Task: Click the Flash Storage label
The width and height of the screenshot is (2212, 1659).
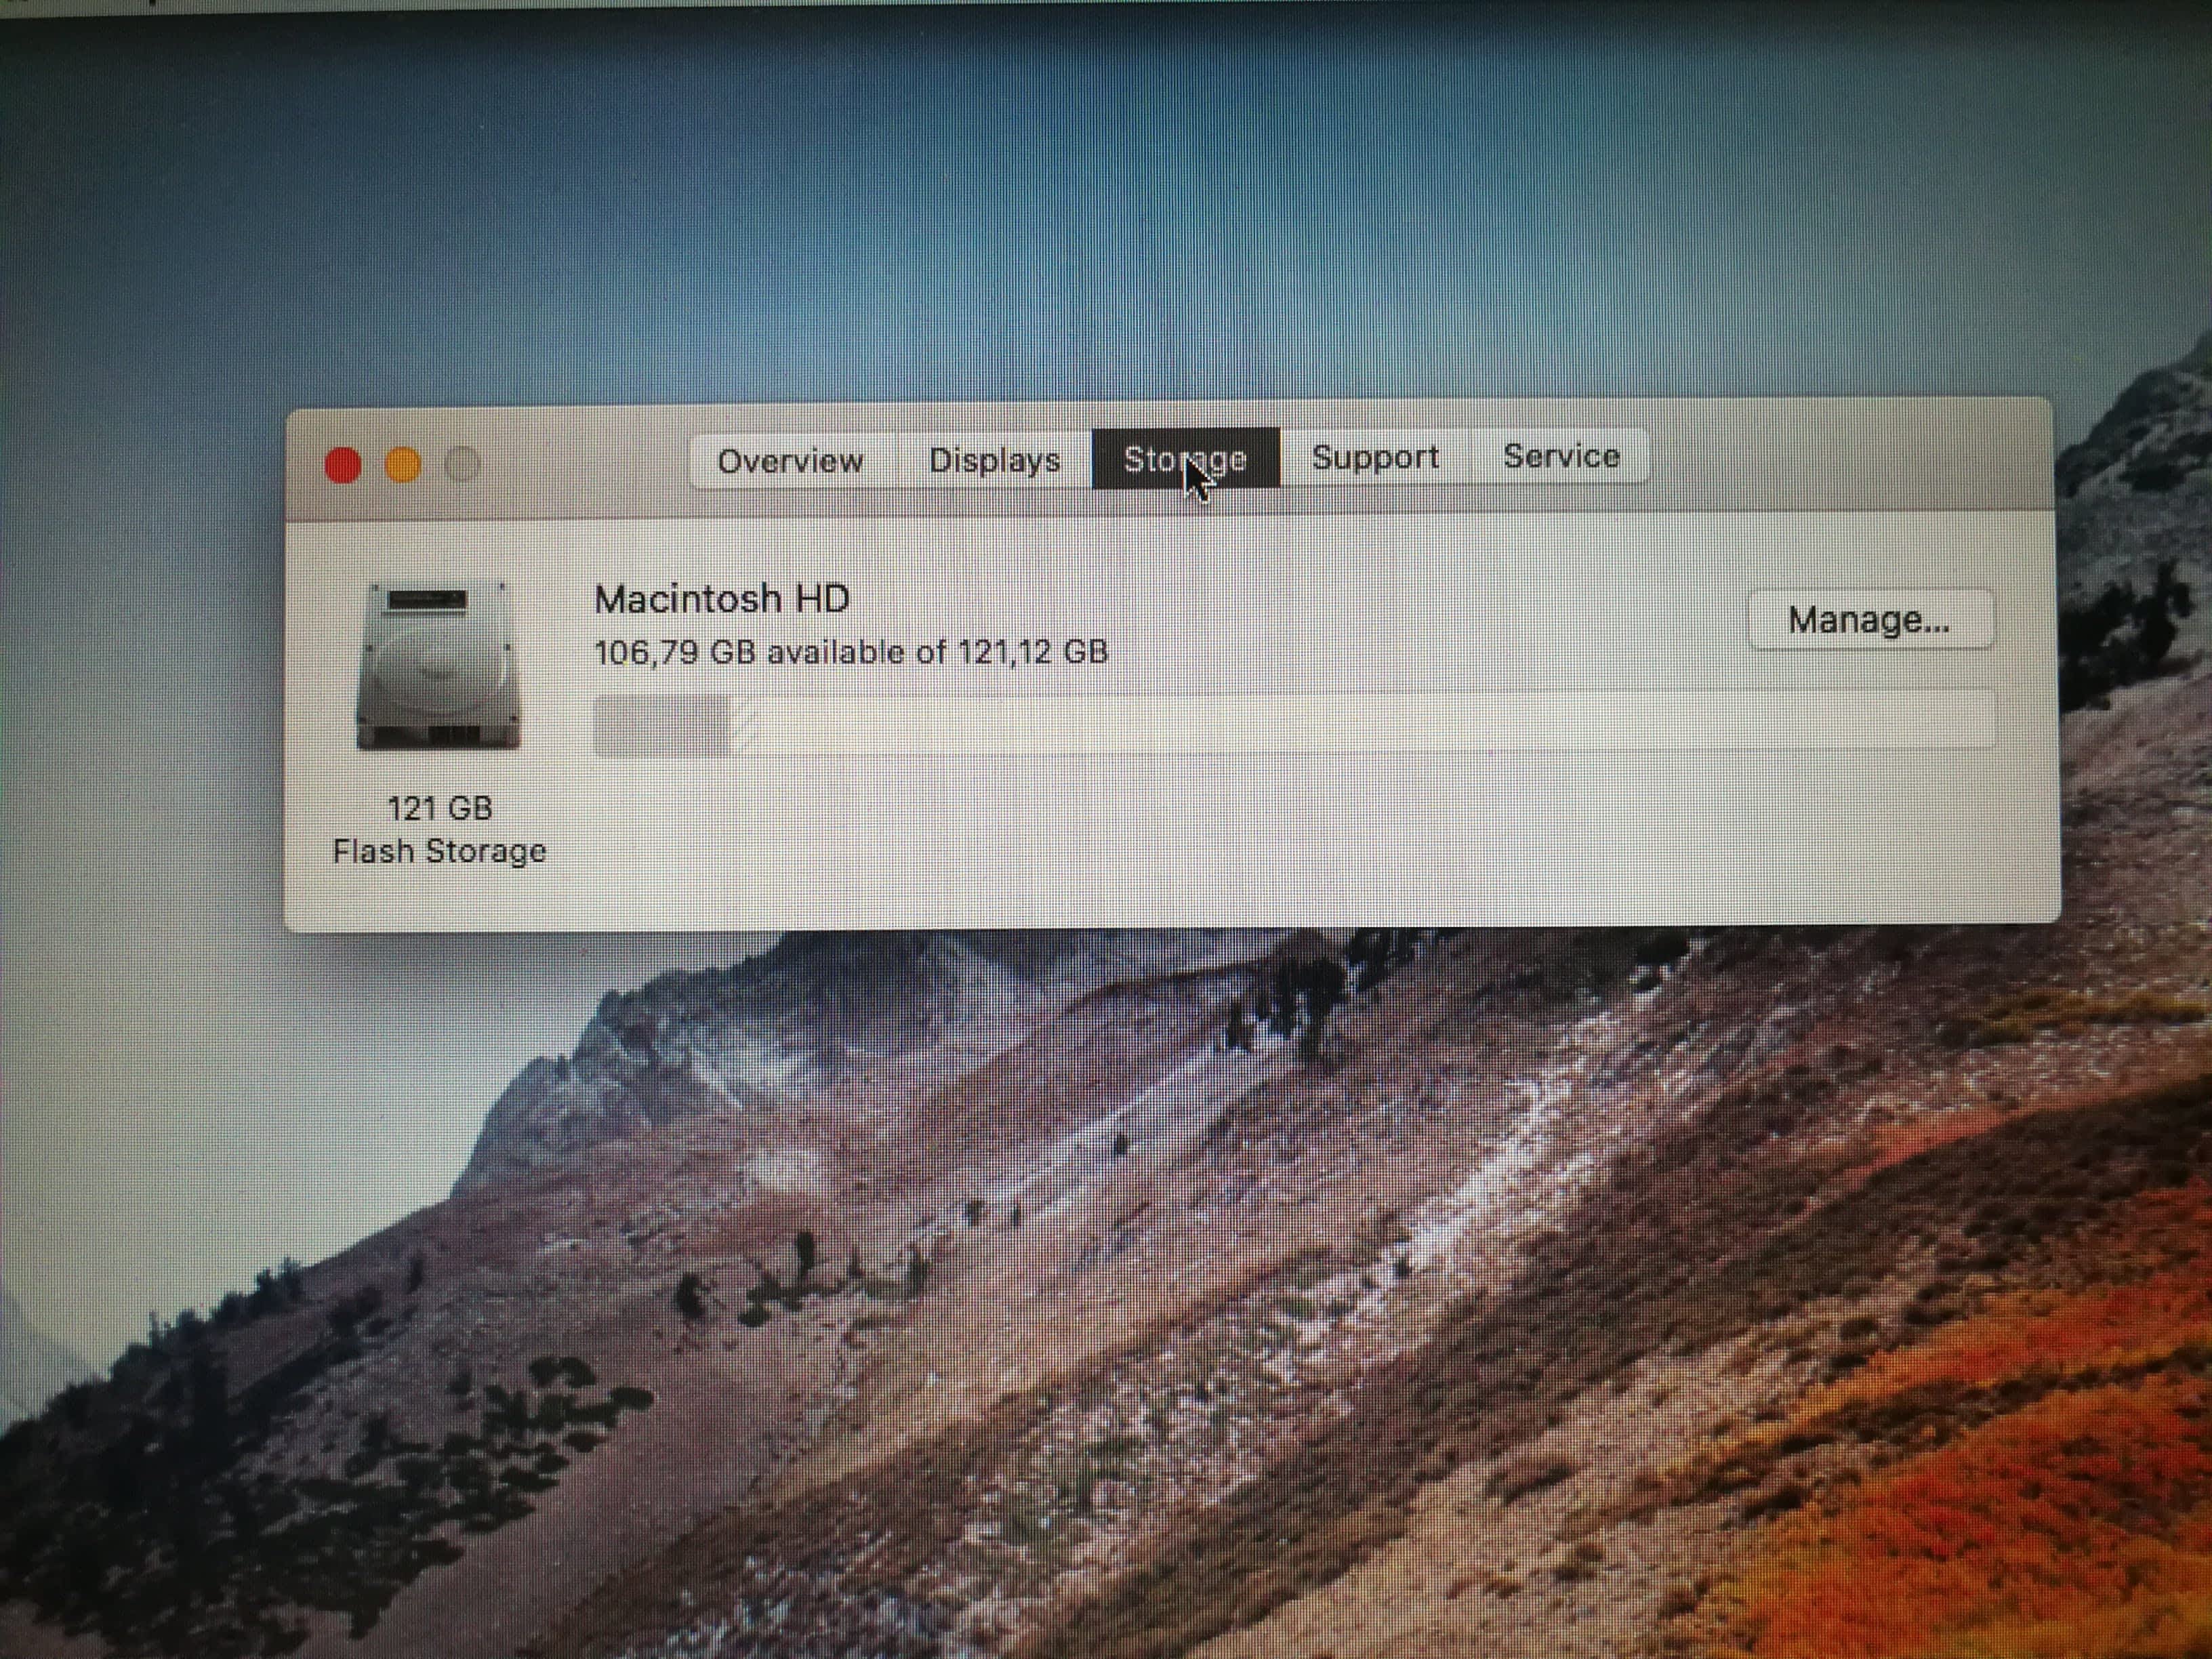Action: pyautogui.click(x=439, y=851)
